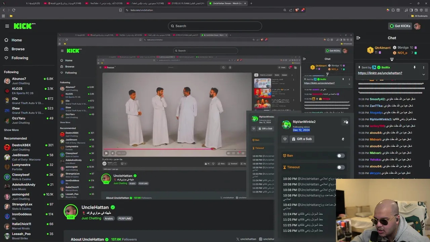Click the RipVanWinkle2 avatar in the user card

pyautogui.click(x=286, y=125)
